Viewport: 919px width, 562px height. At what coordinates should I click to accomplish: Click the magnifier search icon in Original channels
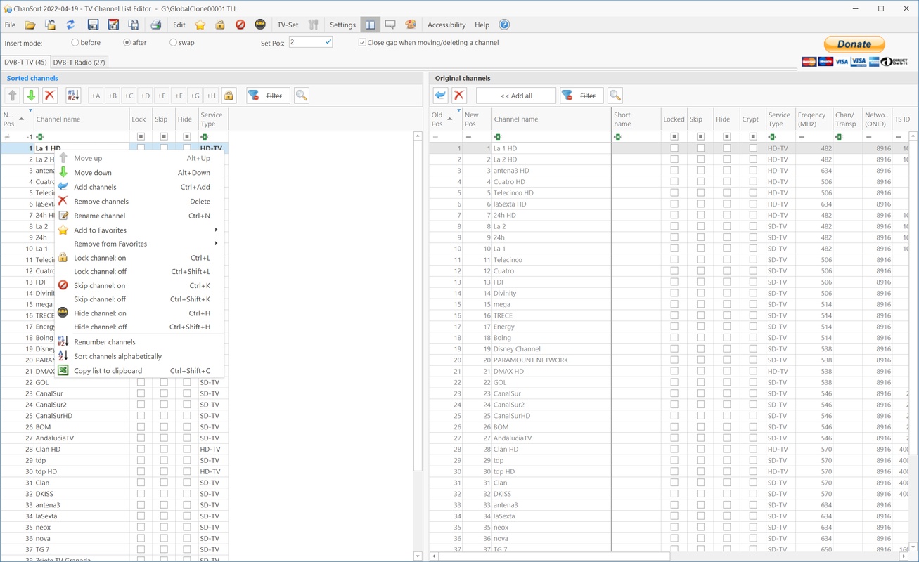pyautogui.click(x=615, y=96)
